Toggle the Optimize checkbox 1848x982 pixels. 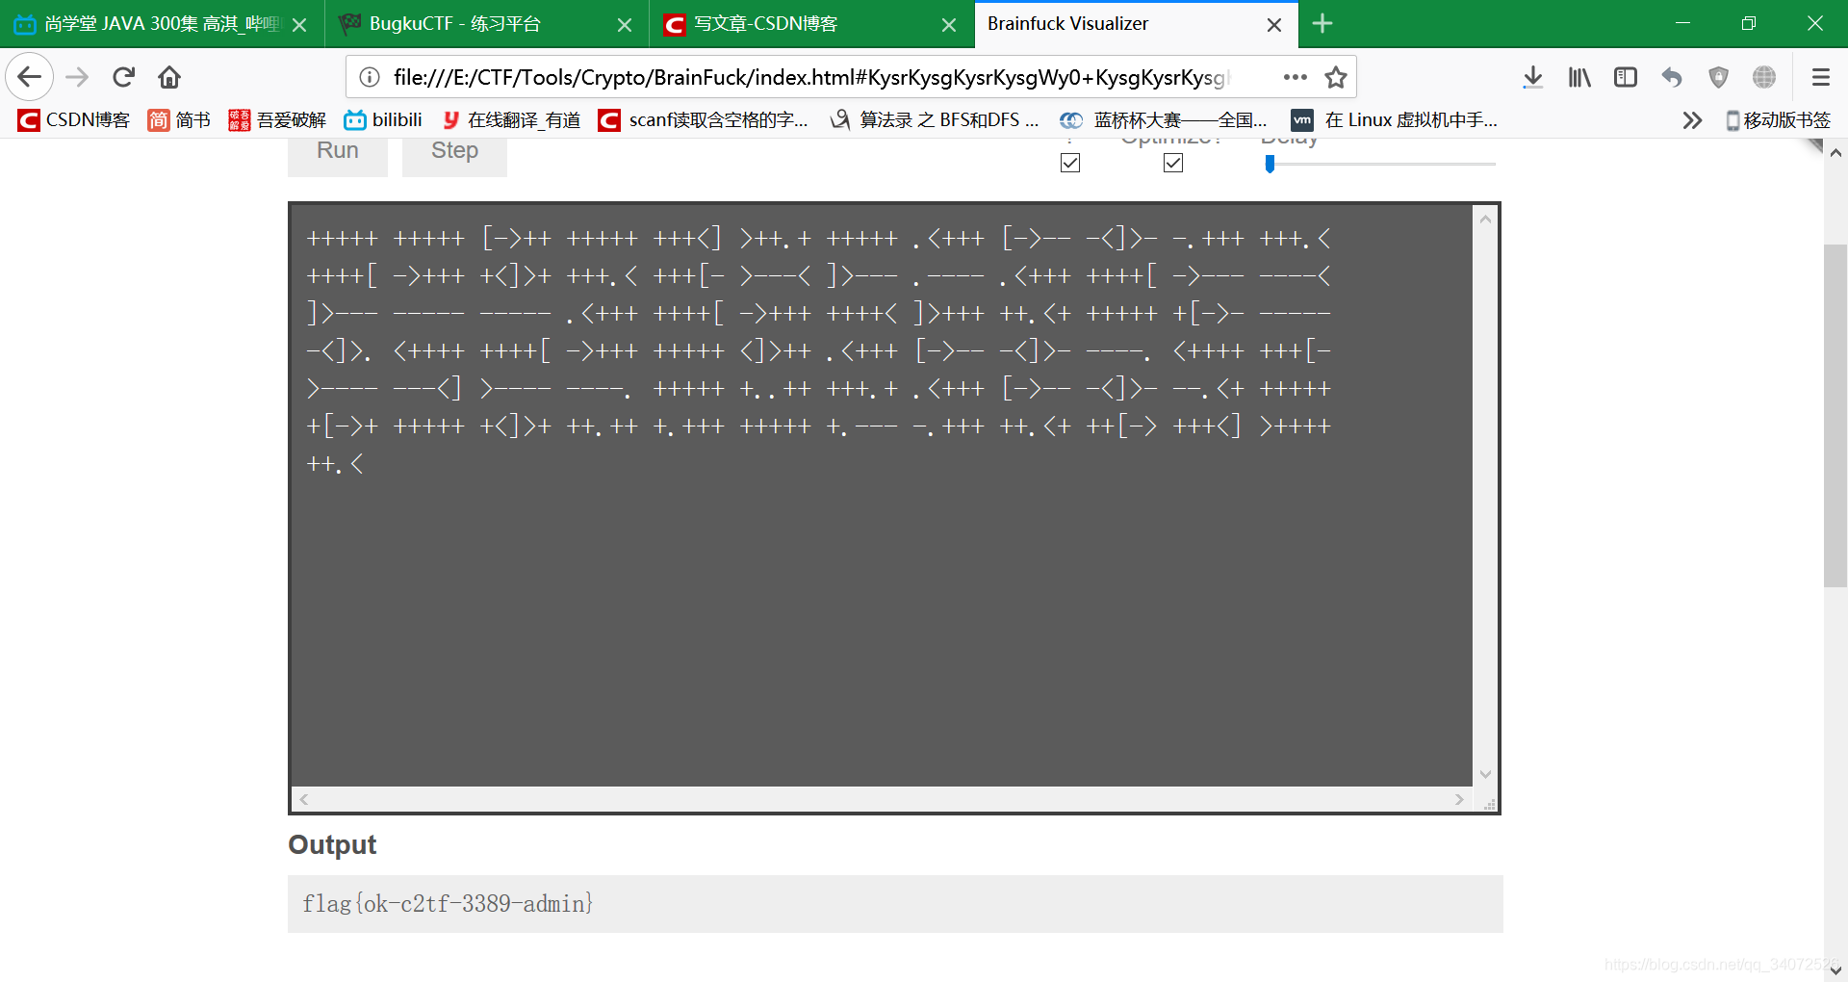click(x=1173, y=163)
